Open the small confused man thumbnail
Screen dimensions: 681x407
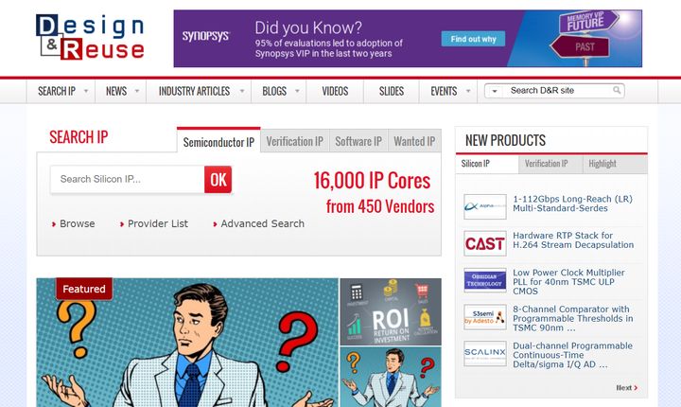click(x=391, y=377)
